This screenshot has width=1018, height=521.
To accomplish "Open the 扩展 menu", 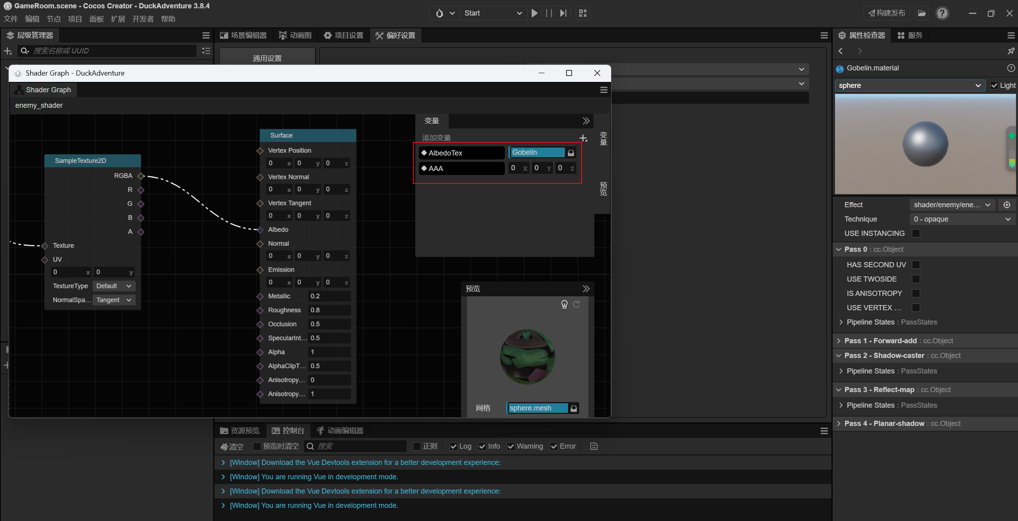I will [118, 19].
